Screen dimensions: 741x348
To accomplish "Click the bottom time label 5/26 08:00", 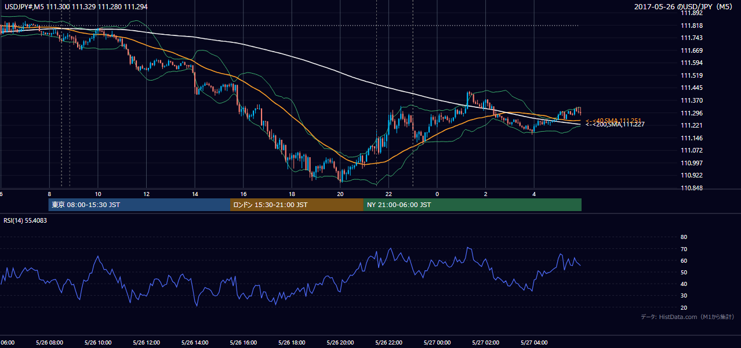I will pos(49,343).
